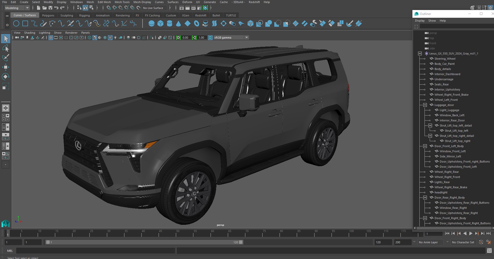494x259 pixels.
Task: Step forward one frame
Action: (482, 234)
